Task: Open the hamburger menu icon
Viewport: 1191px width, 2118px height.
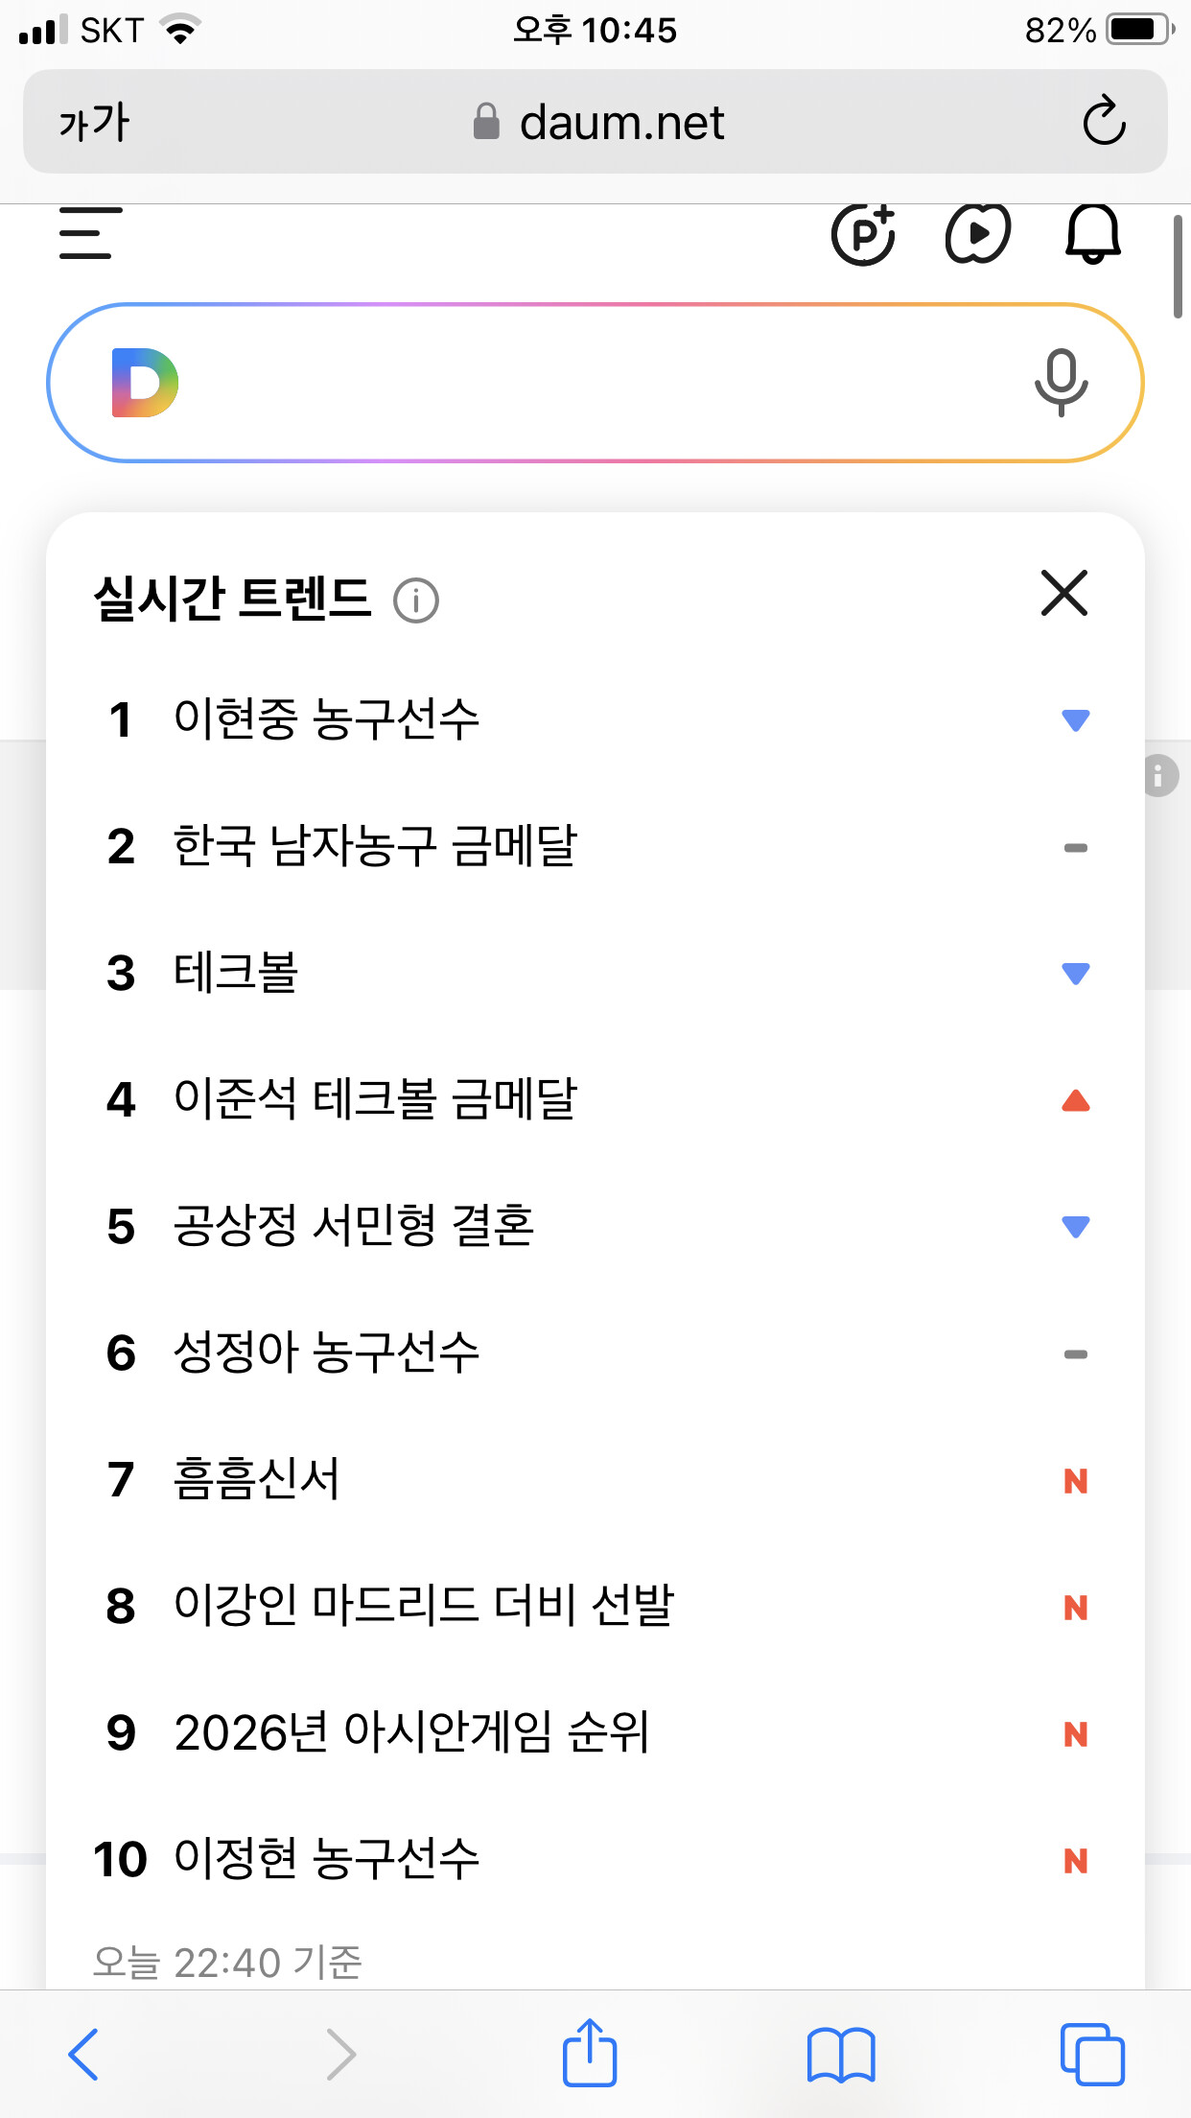Action: 90,233
